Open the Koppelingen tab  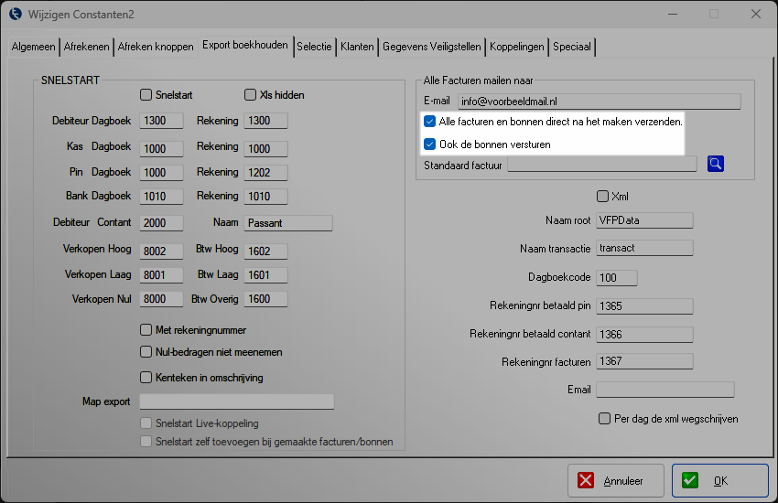(517, 47)
